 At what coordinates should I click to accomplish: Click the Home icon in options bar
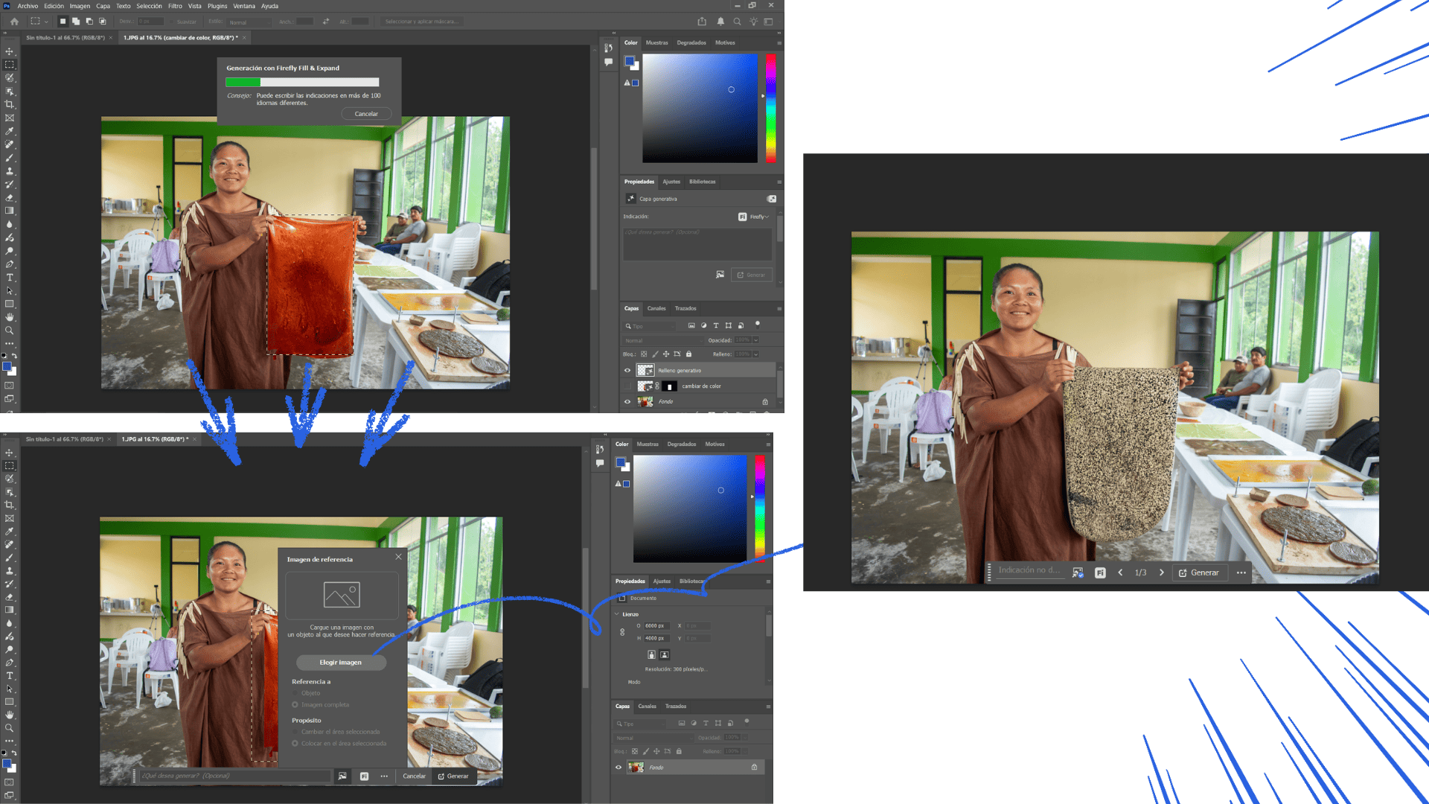point(14,22)
